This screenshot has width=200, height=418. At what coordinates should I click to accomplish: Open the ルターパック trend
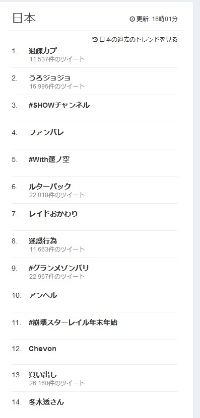point(50,186)
